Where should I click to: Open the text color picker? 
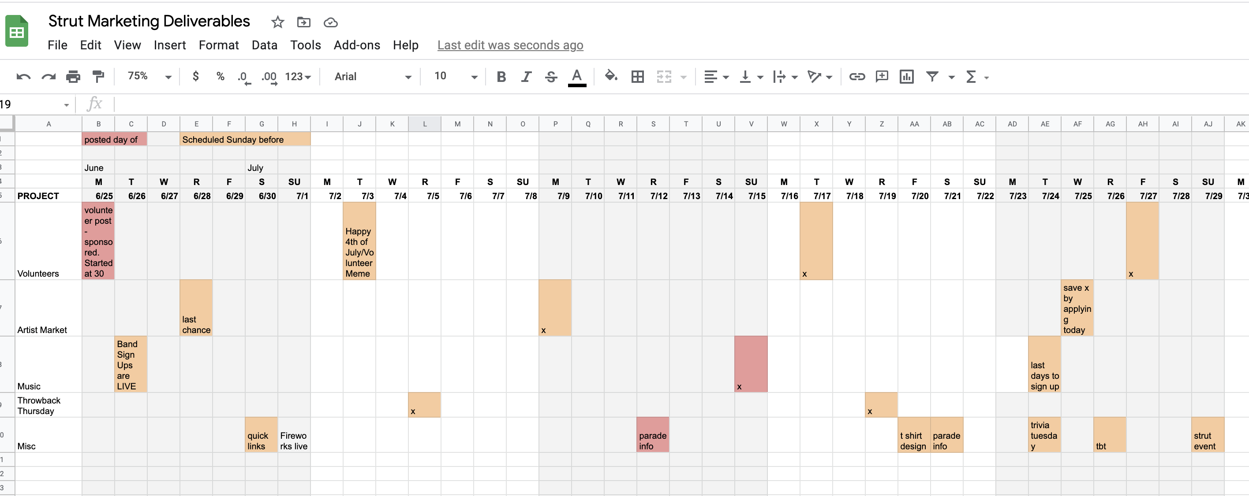(x=576, y=77)
